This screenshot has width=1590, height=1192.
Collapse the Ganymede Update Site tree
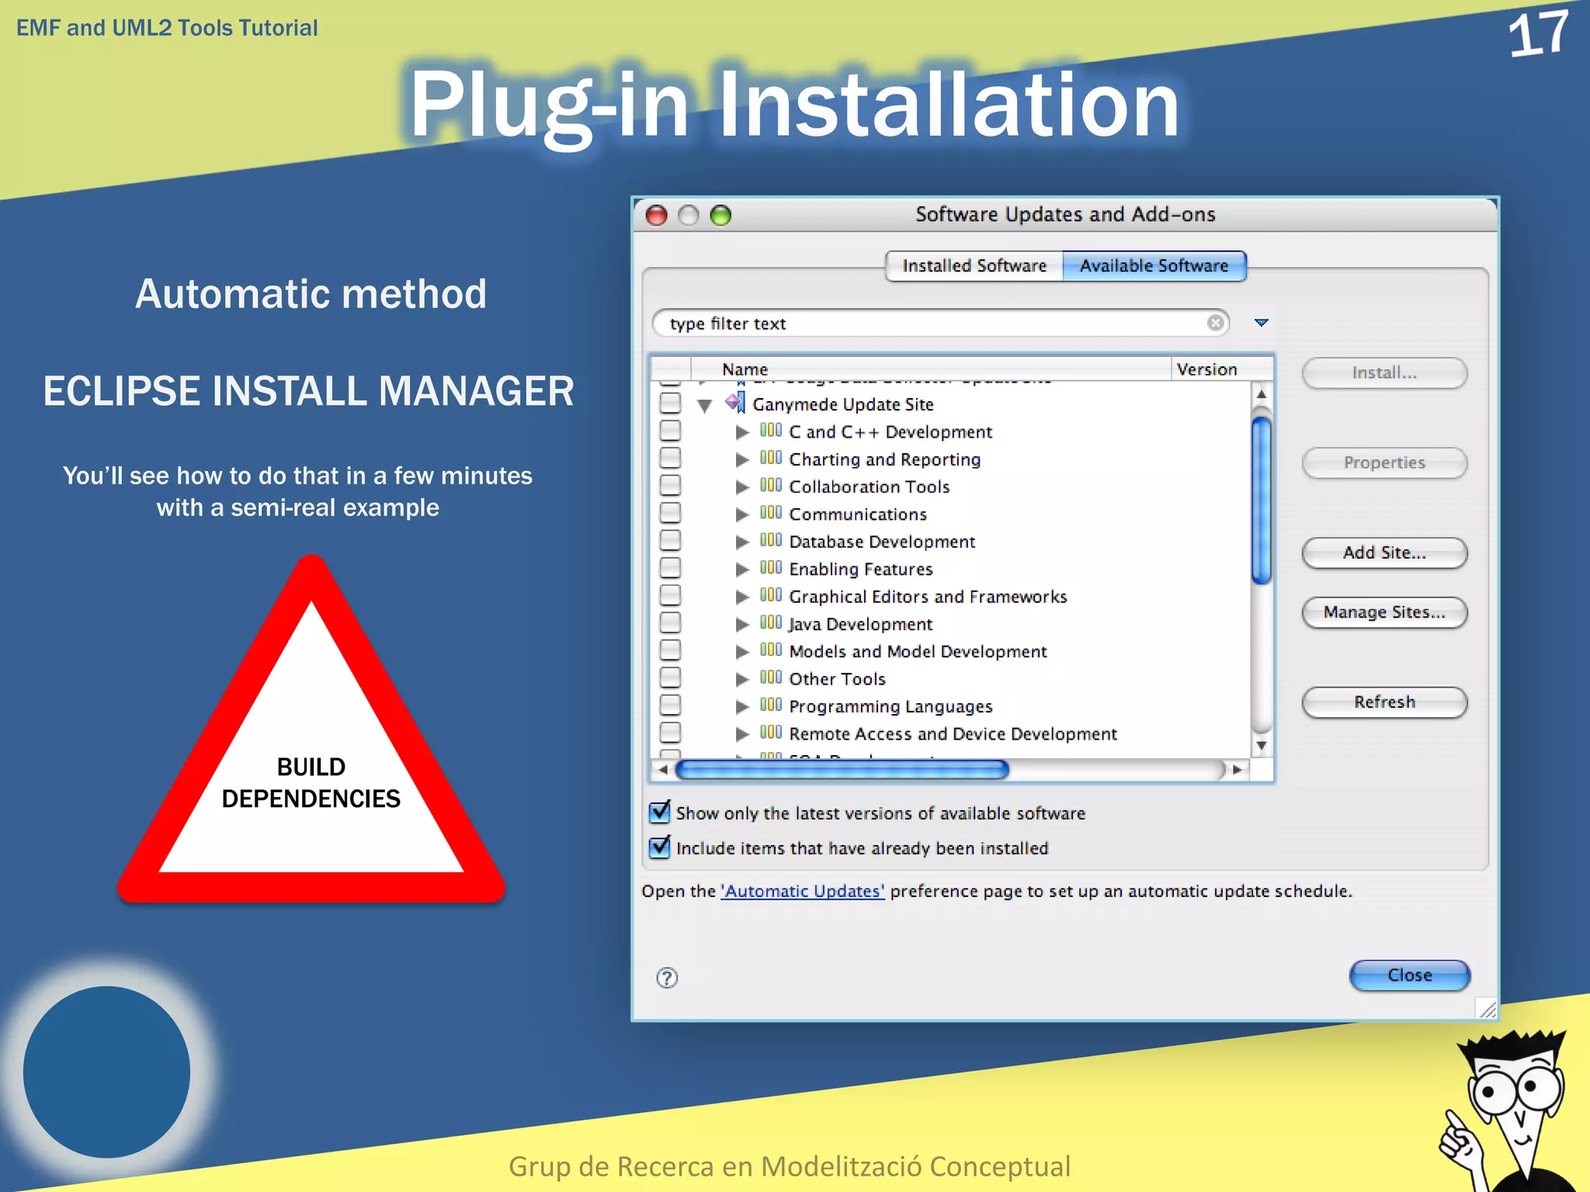click(x=705, y=405)
